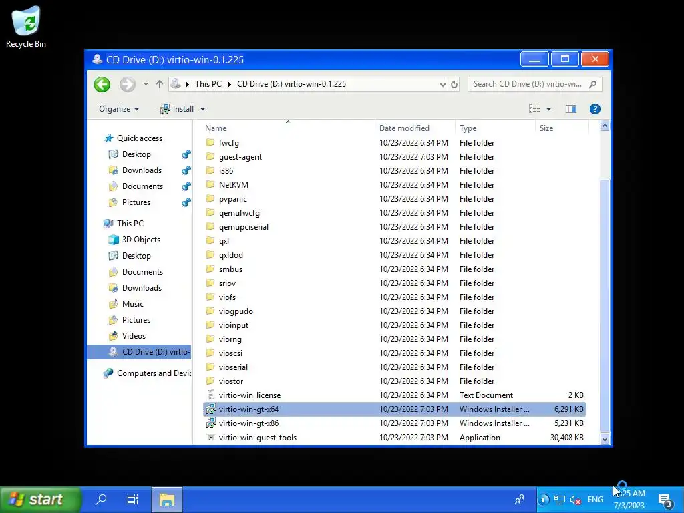Click the grey Forward navigation arrow
Image resolution: width=684 pixels, height=513 pixels.
pyautogui.click(x=128, y=85)
